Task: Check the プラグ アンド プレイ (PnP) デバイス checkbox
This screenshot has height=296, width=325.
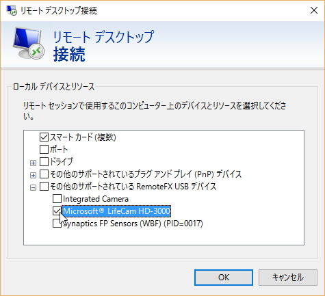Action: (x=44, y=174)
